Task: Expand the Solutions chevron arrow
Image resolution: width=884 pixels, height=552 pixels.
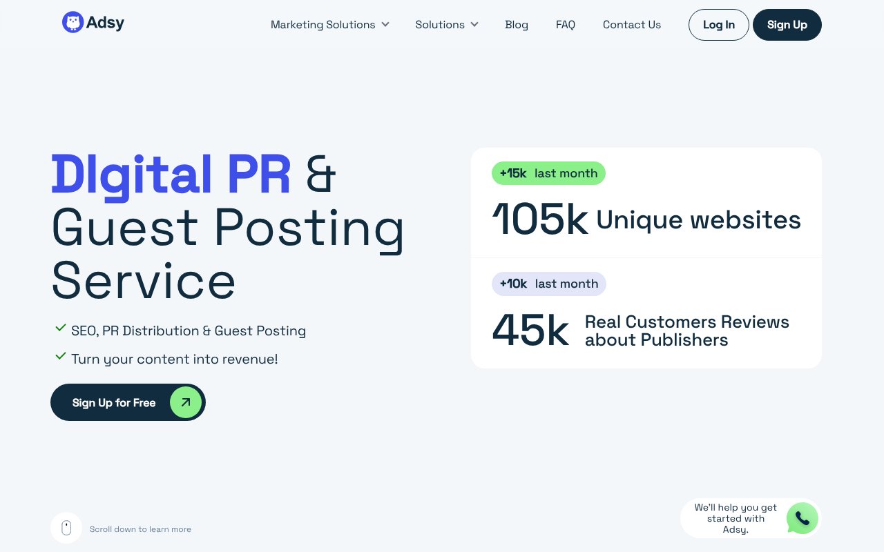Action: 474,24
